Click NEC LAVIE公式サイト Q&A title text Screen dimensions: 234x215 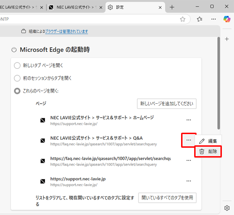click(96, 138)
